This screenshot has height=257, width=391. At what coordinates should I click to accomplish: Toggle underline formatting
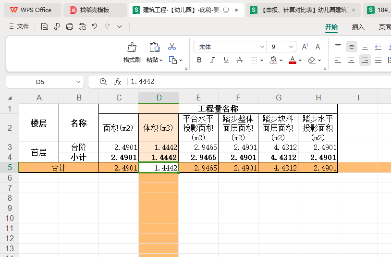(226, 60)
